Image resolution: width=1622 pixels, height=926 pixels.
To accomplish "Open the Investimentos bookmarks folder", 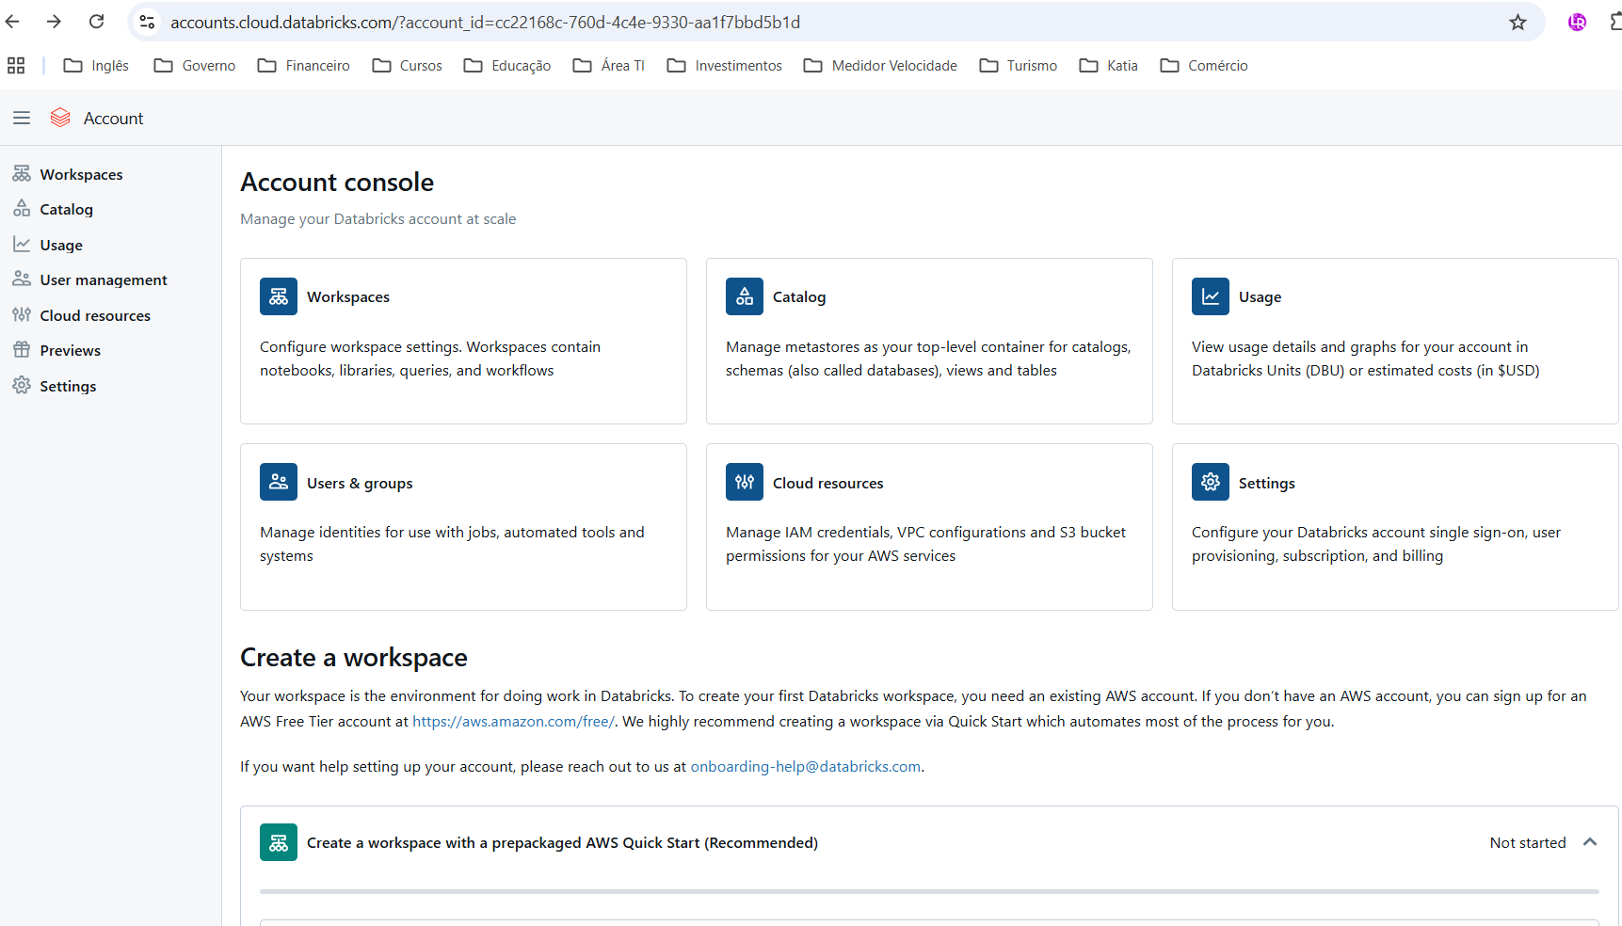I will tap(725, 65).
